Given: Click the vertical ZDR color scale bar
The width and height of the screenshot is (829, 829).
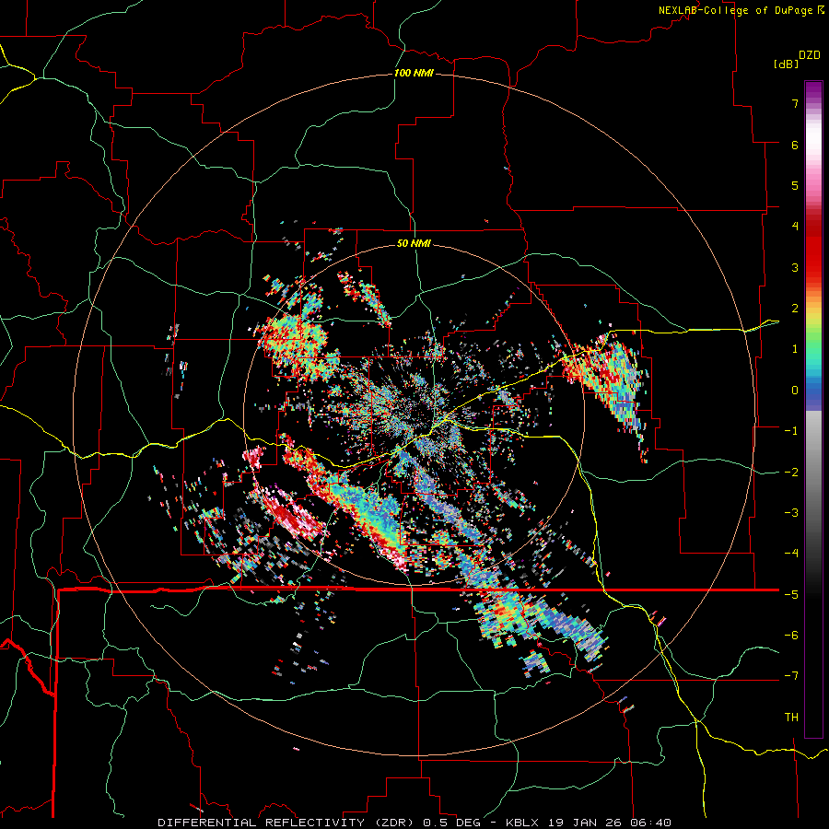Looking at the screenshot, I should [813, 409].
